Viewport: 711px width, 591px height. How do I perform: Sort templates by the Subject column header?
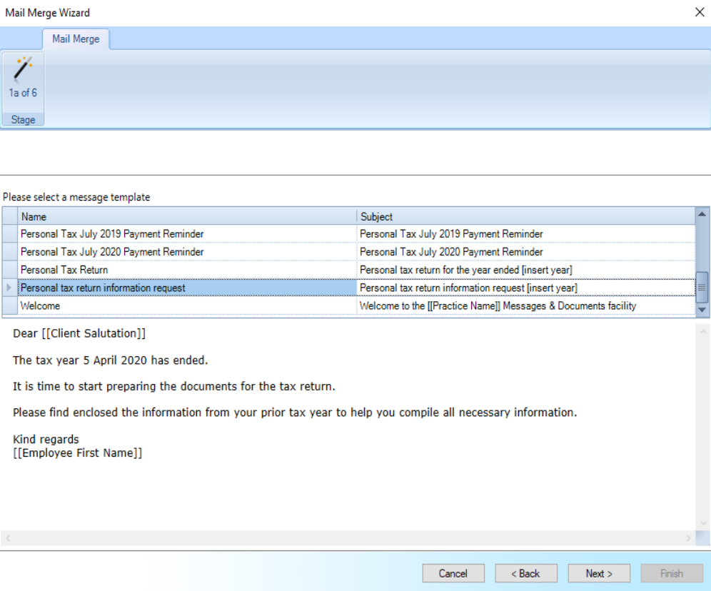[x=525, y=217]
